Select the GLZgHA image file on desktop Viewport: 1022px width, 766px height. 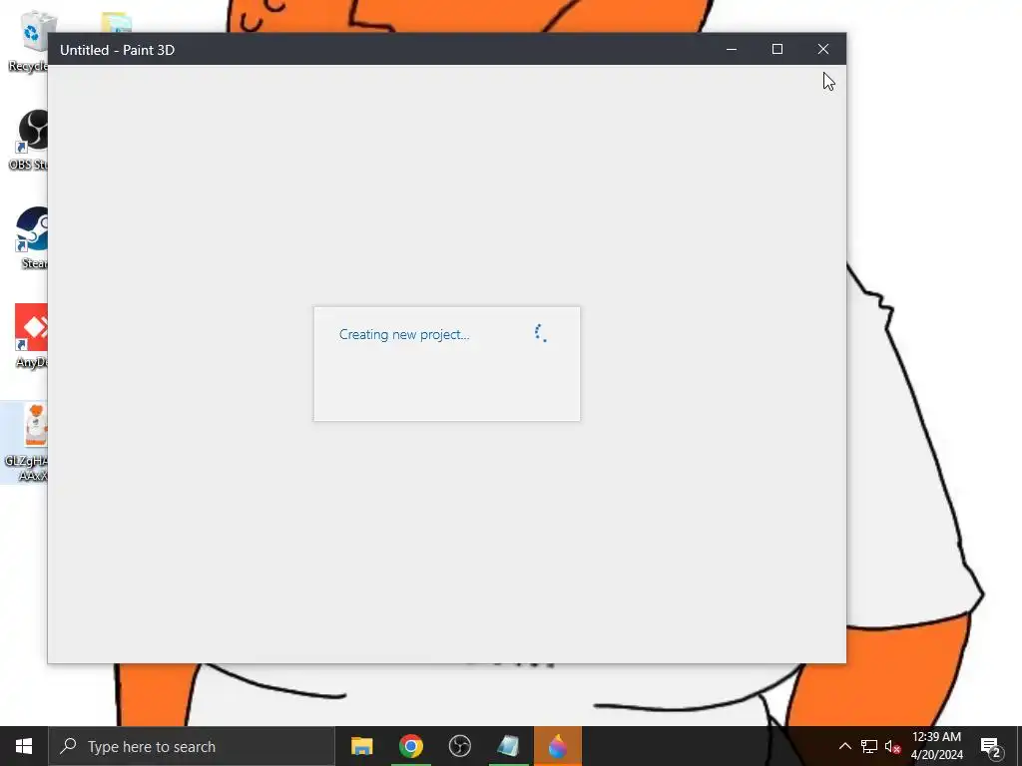25,442
